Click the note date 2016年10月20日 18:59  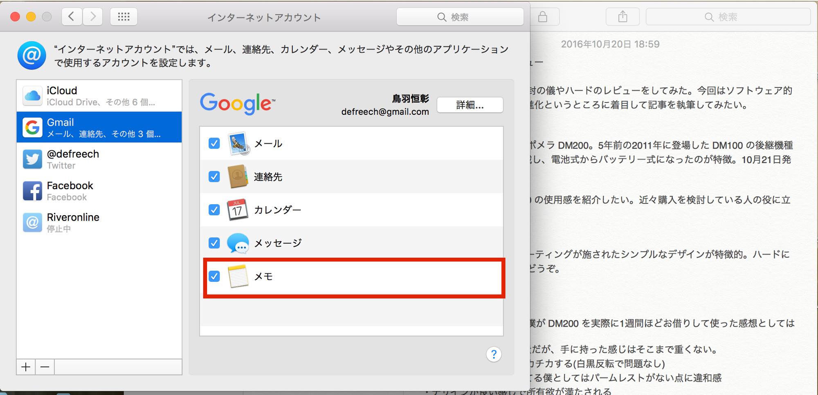click(610, 44)
